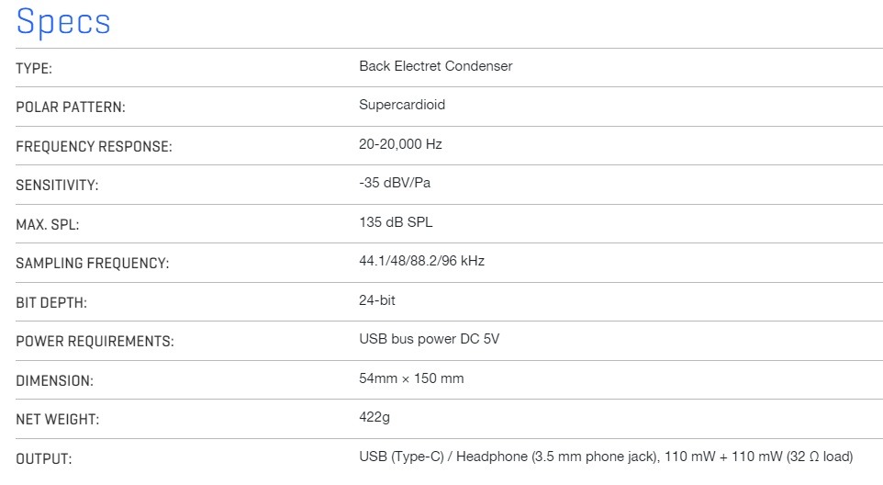Click the 422g net weight value
The image size is (883, 485).
(x=374, y=417)
